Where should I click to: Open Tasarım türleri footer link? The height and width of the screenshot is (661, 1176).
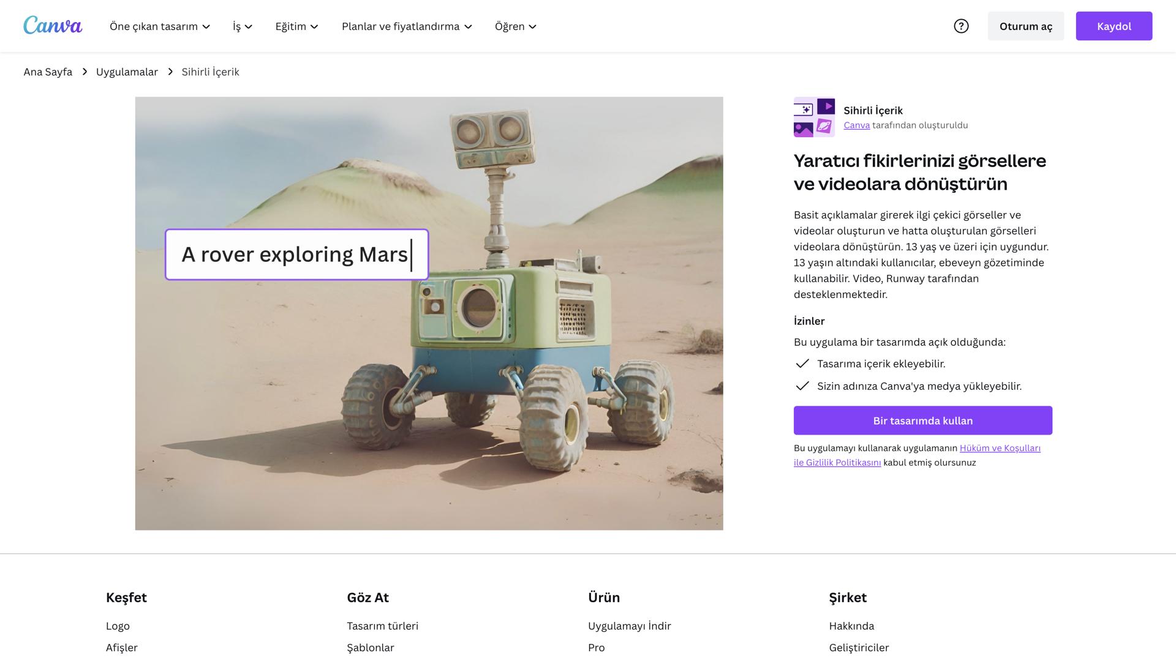pos(382,626)
